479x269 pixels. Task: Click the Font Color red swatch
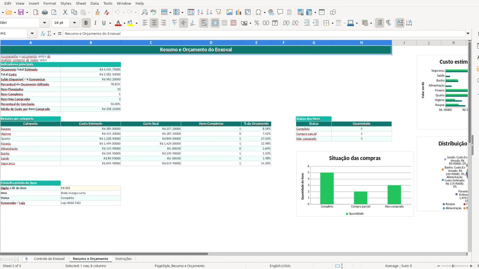click(118, 23)
